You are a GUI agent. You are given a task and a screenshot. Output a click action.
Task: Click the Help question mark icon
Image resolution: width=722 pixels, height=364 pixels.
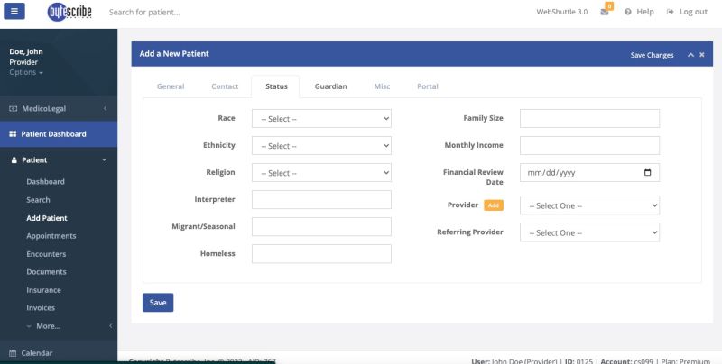tap(627, 13)
